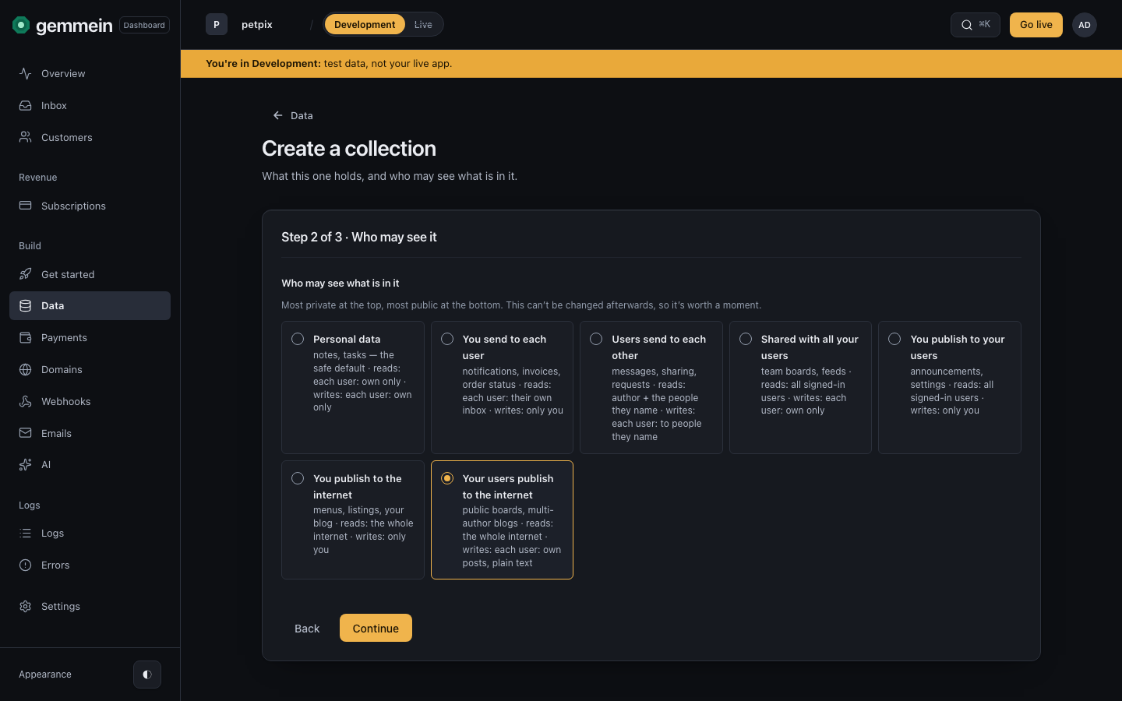The image size is (1122, 701).
Task: Click the Settings gear icon
Action: coord(26,607)
